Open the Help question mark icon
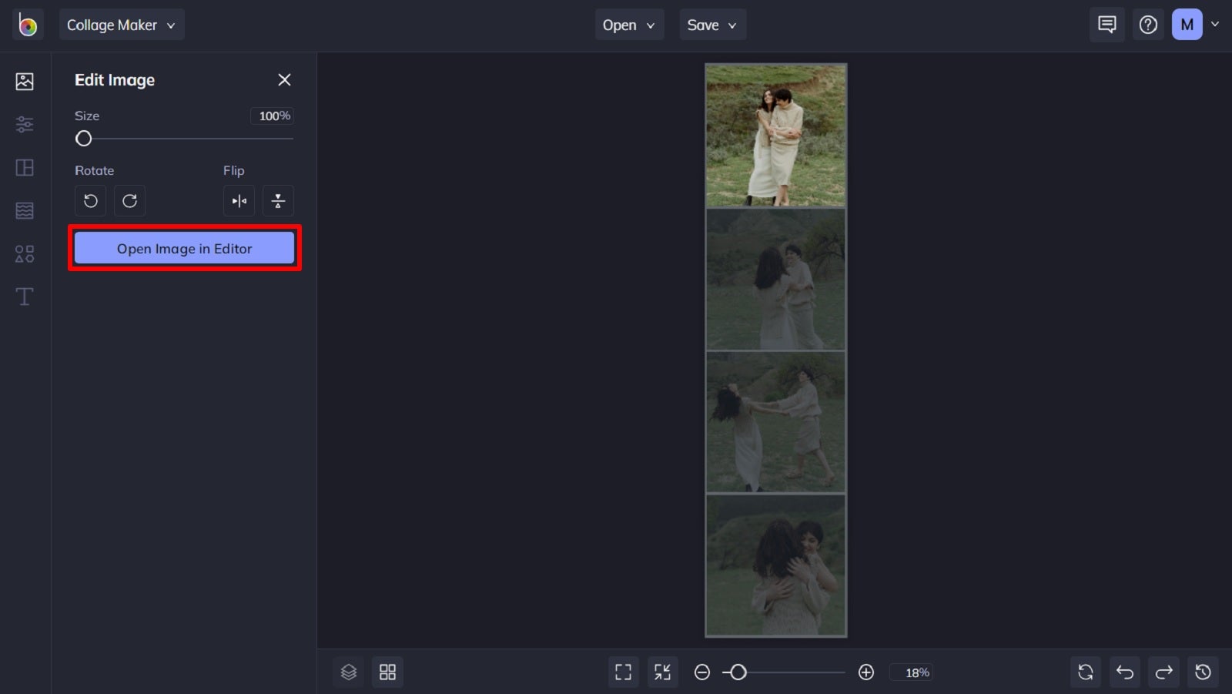This screenshot has width=1232, height=694. [1148, 24]
